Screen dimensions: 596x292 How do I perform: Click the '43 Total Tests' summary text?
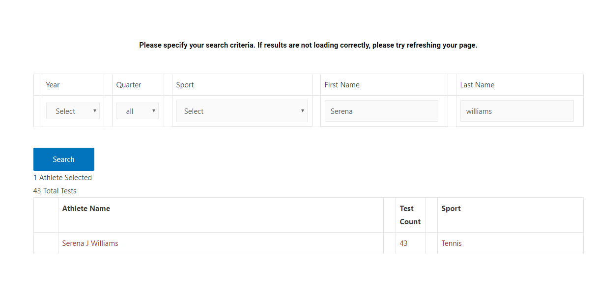55,191
